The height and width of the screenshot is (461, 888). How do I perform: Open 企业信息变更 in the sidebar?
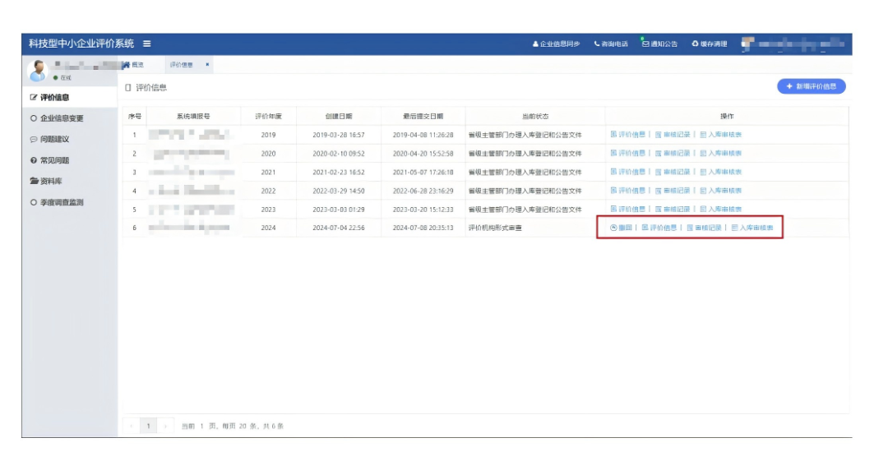57,118
